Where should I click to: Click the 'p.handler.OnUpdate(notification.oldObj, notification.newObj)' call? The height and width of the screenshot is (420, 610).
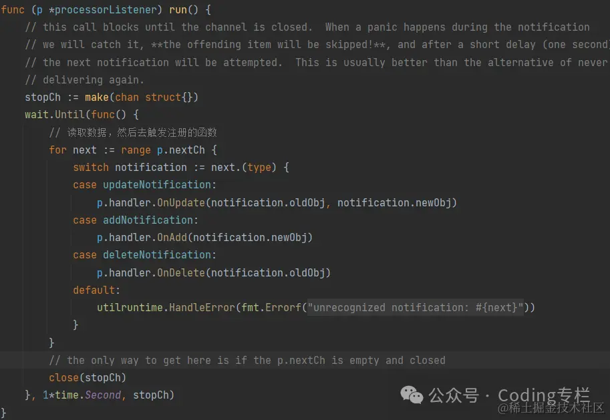tap(277, 202)
